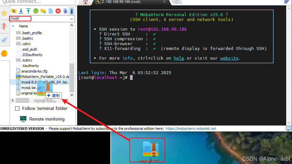Select the .bashrc file row
This screenshot has height=164, width=292.
[x=40, y=38]
